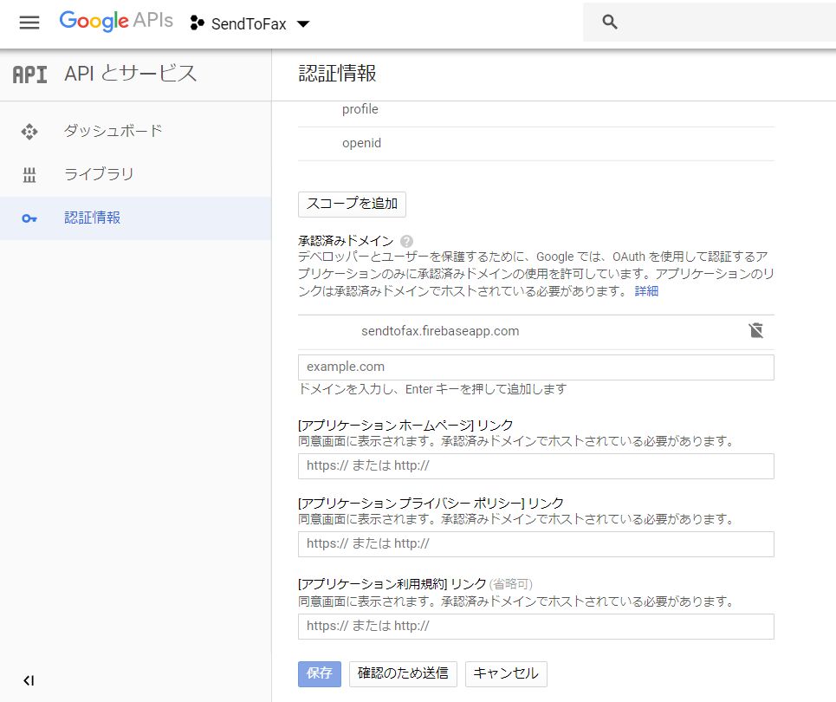The height and width of the screenshot is (702, 836).
Task: Click the search magnifier icon
Action: click(609, 22)
